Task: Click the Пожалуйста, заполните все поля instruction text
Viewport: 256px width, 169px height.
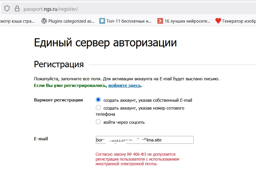Action: 127,79
